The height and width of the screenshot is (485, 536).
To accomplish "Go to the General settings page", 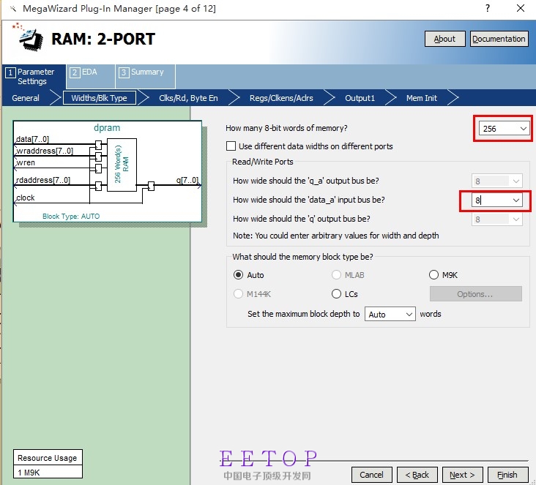I will point(26,98).
